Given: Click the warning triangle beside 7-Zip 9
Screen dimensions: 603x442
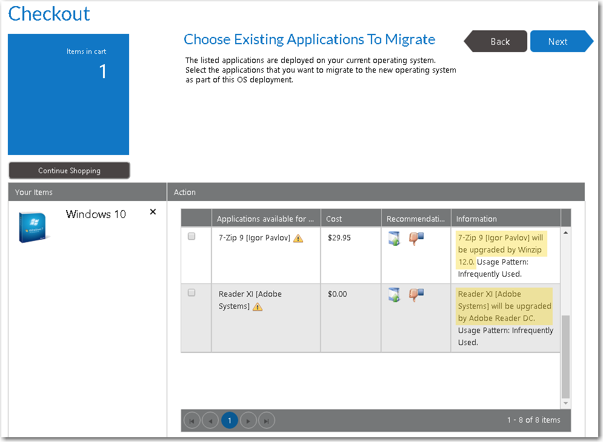Looking at the screenshot, I should [x=298, y=239].
